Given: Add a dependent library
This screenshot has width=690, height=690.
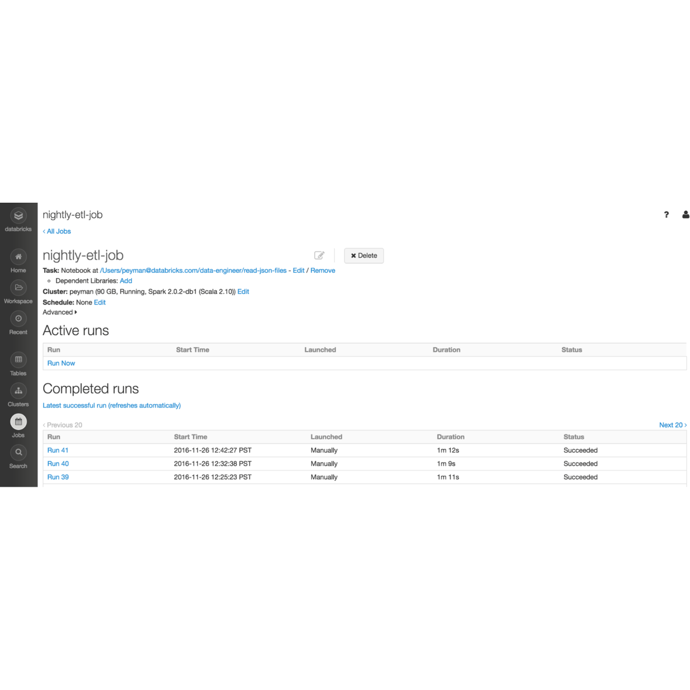Looking at the screenshot, I should coord(126,281).
